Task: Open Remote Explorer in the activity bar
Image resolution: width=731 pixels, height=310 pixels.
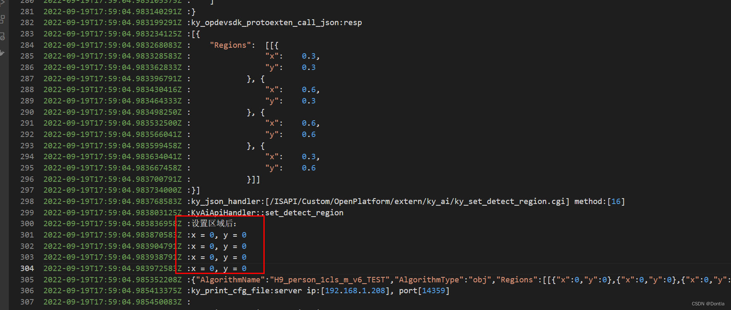Action: tap(2, 36)
